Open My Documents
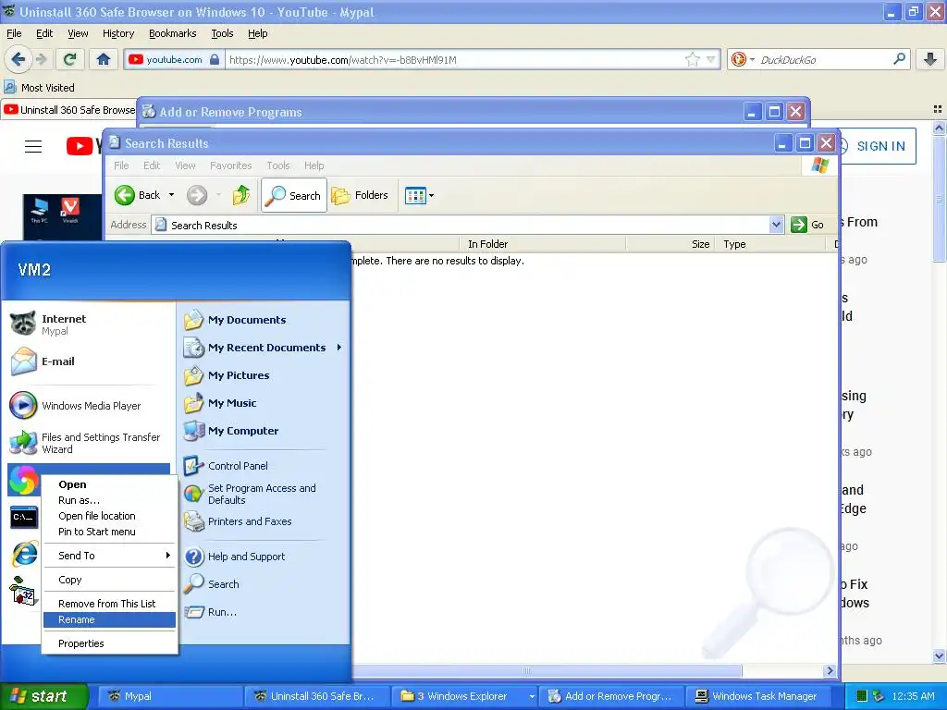This screenshot has height=710, width=947. [264, 320]
